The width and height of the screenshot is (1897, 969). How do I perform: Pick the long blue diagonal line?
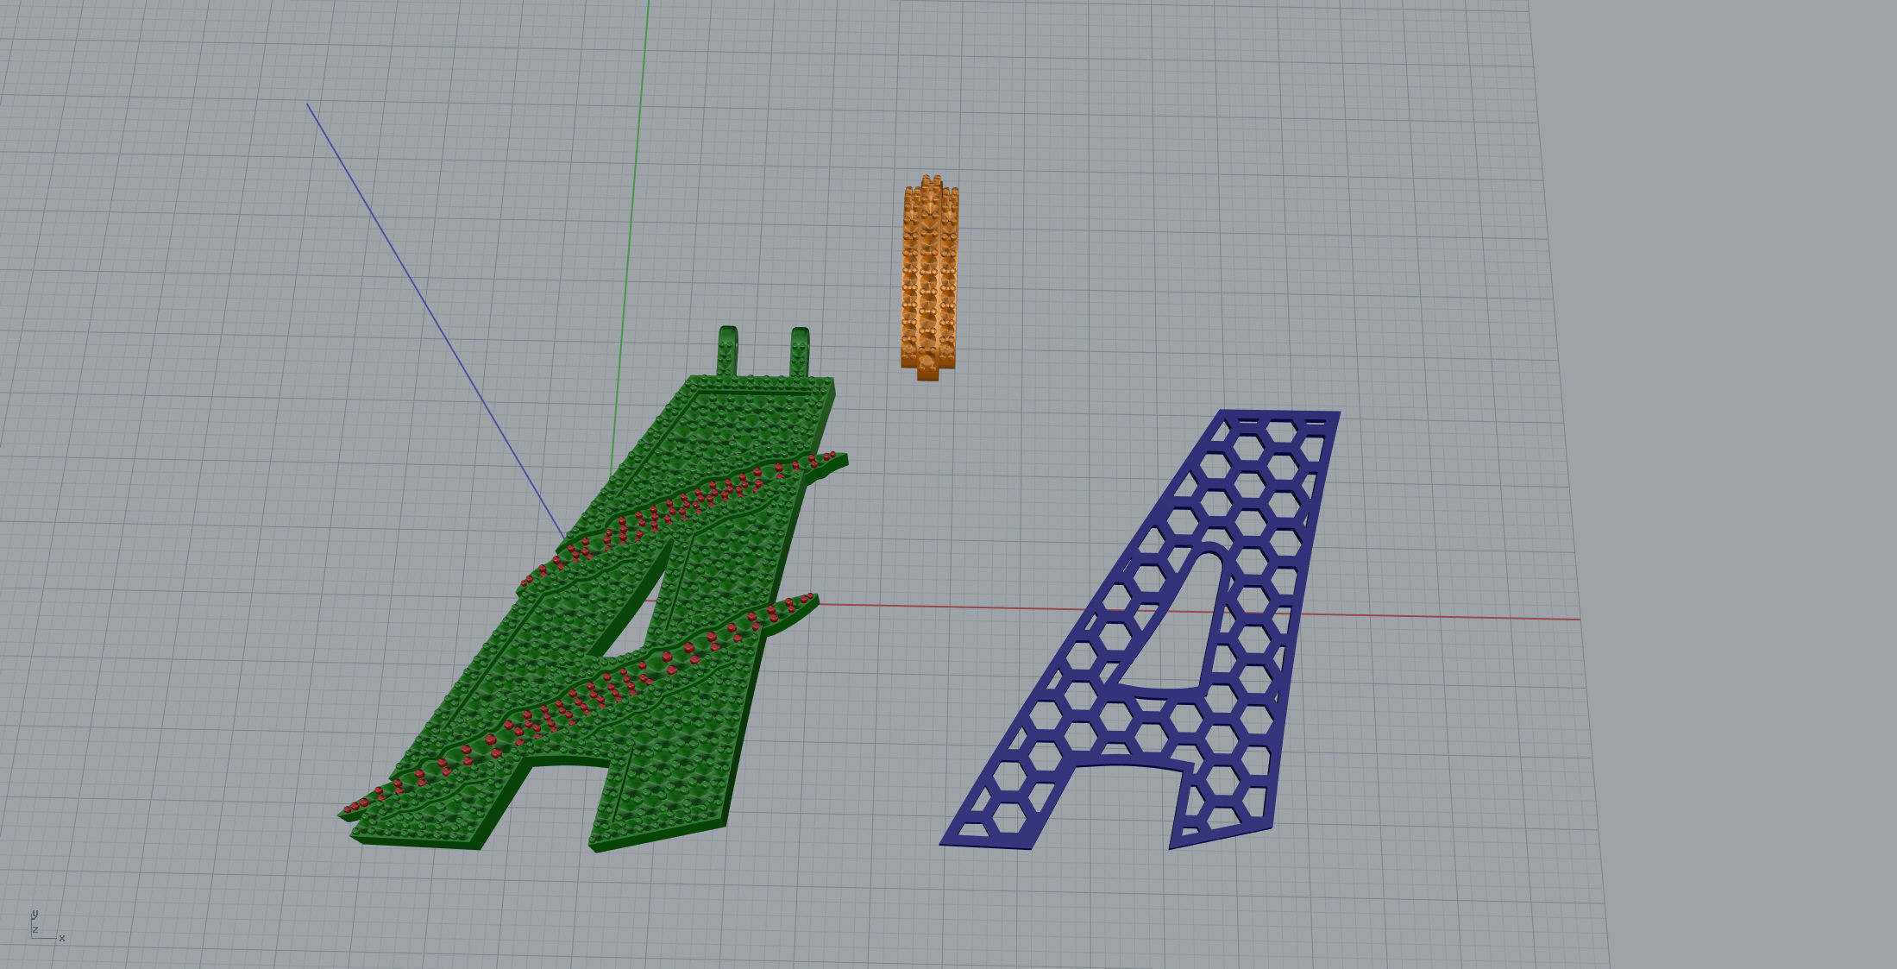pos(435,320)
